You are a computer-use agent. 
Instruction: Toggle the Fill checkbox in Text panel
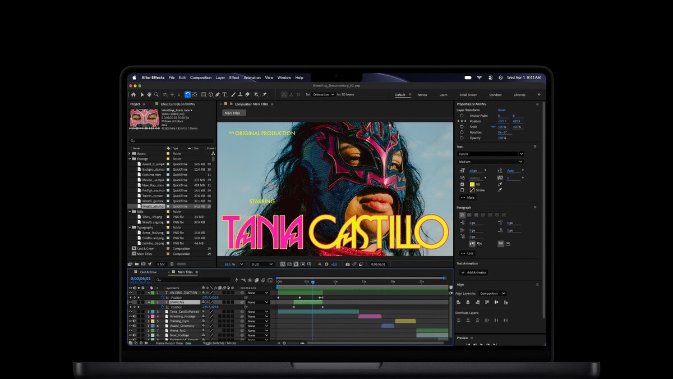462,184
